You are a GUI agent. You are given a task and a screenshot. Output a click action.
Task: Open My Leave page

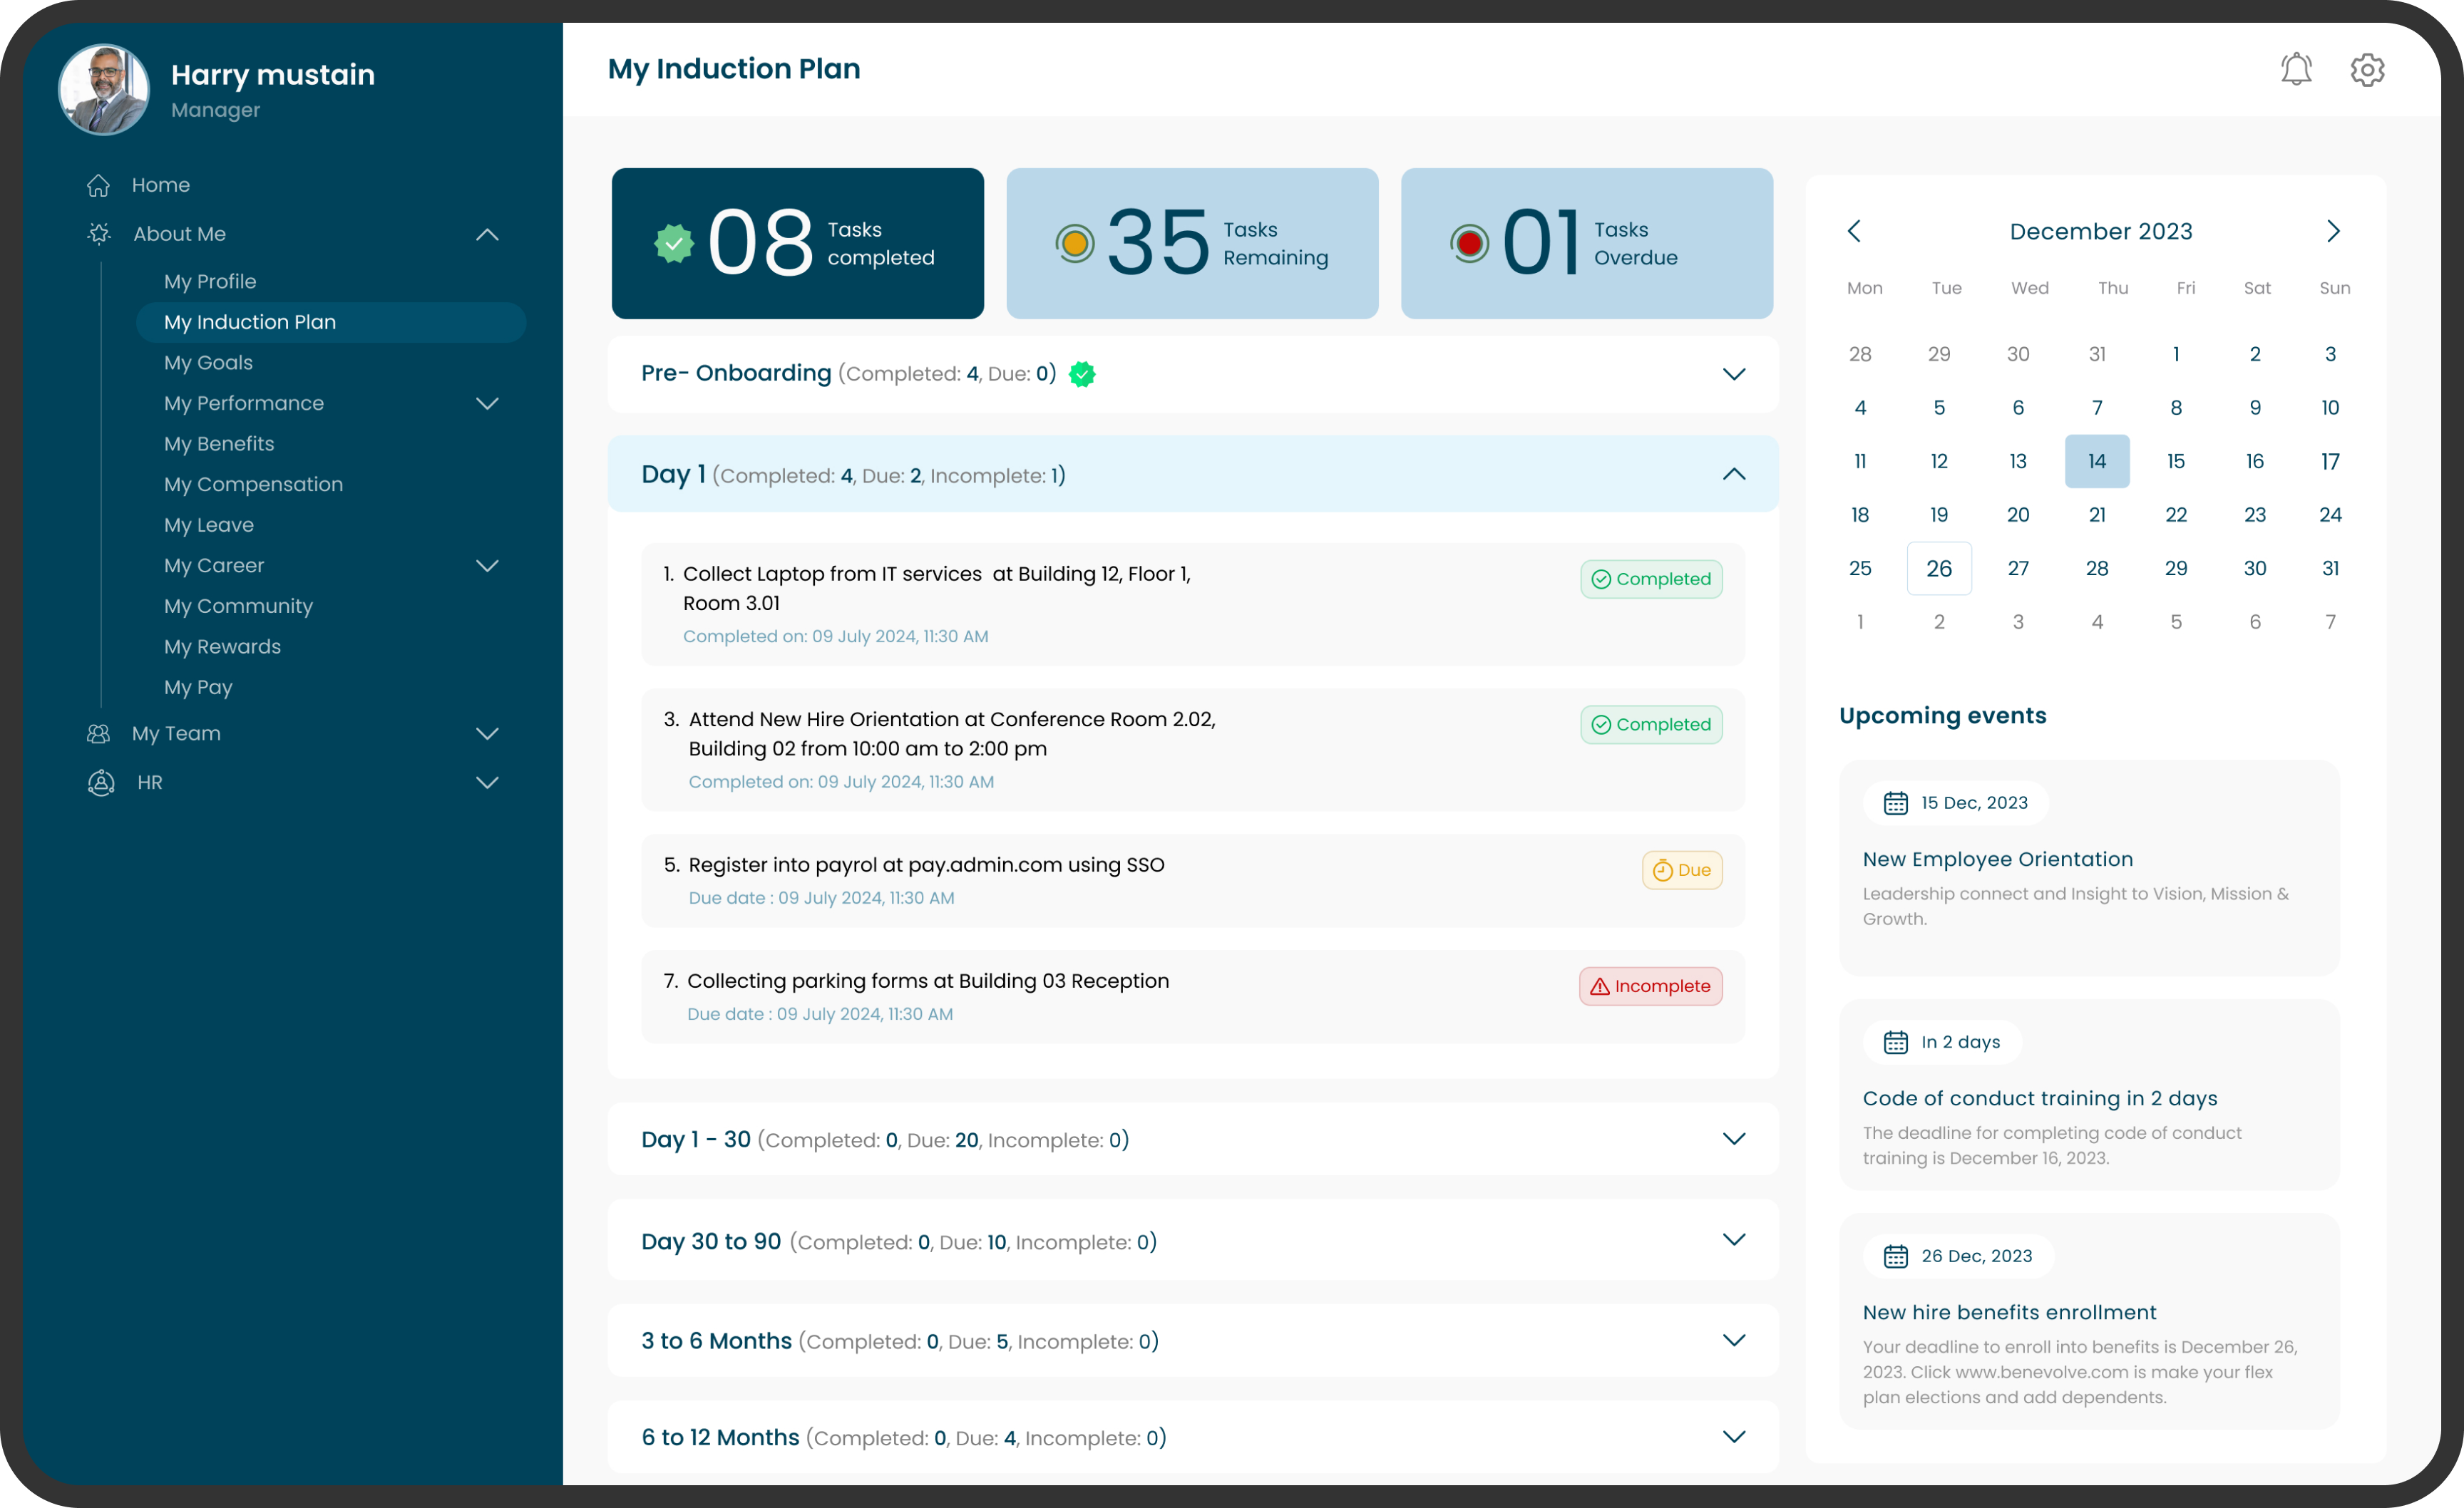coord(209,525)
